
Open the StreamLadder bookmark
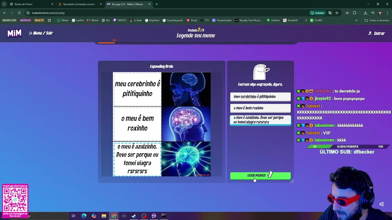[222, 20]
